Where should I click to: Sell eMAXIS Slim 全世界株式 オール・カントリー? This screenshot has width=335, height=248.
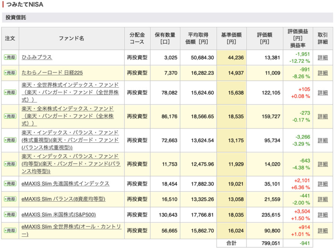10,230
